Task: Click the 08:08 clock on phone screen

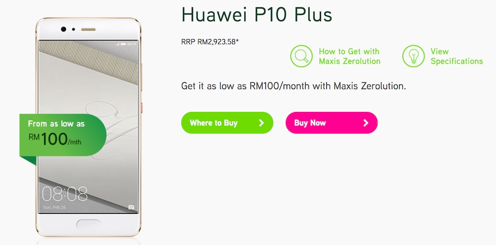Action: [65, 194]
